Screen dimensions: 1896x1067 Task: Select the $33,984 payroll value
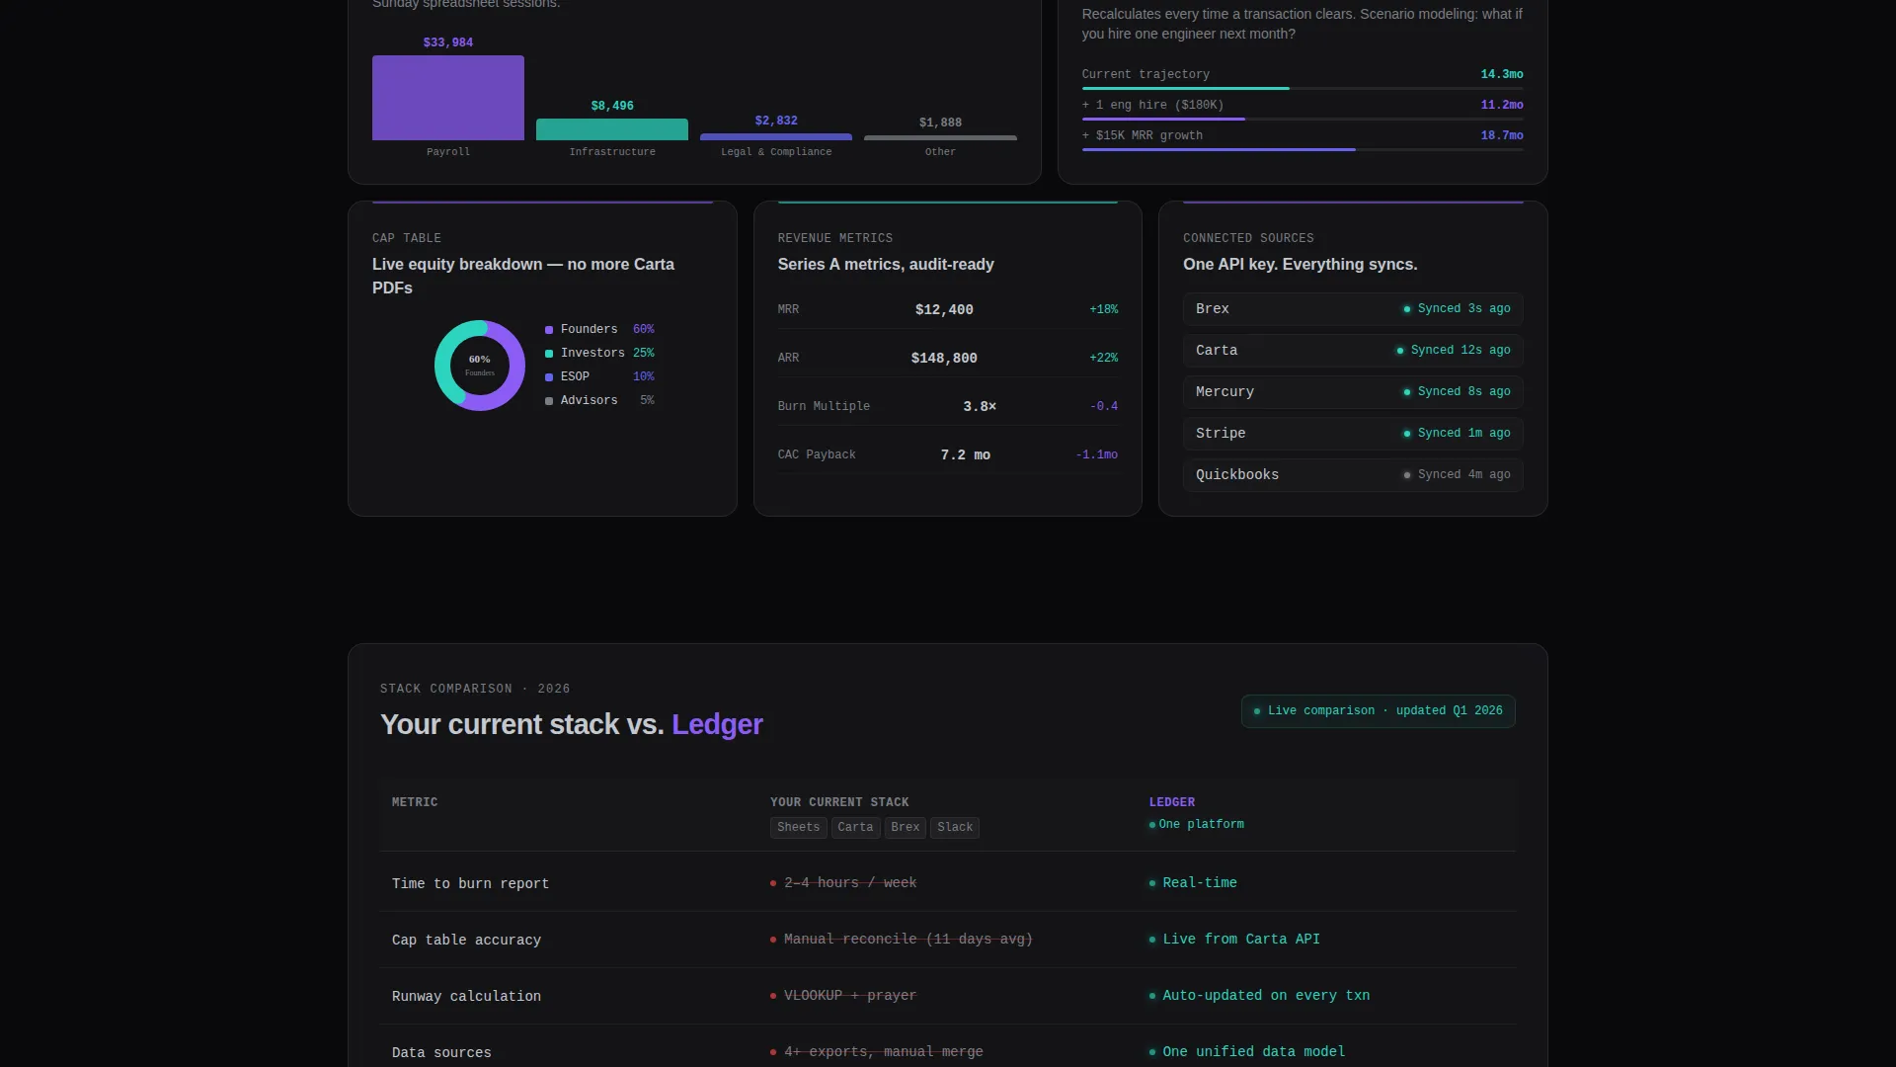pos(448,42)
